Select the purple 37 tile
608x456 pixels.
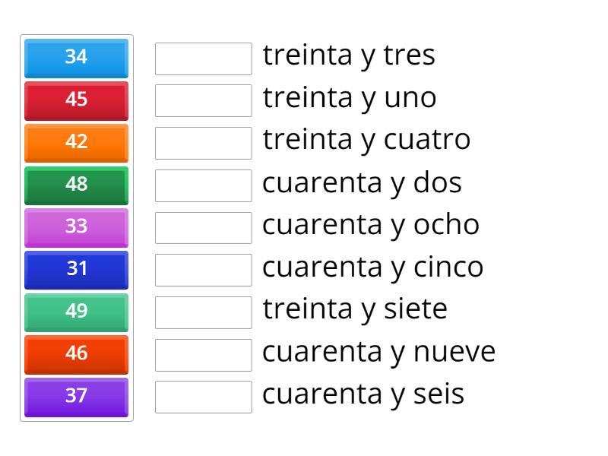76,396
